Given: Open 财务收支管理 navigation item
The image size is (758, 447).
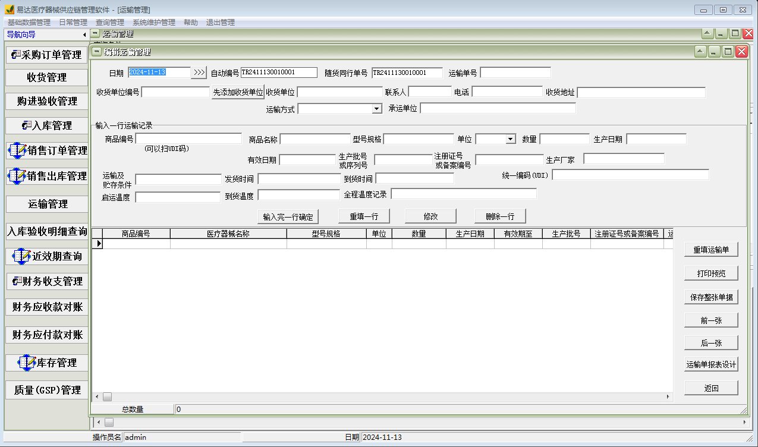Looking at the screenshot, I should tap(46, 281).
